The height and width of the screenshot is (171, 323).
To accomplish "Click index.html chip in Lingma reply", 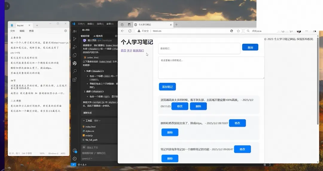I will [91, 57].
